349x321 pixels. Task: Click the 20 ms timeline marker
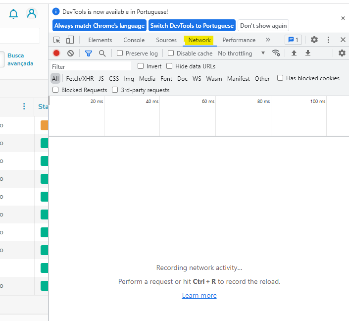pyautogui.click(x=97, y=102)
